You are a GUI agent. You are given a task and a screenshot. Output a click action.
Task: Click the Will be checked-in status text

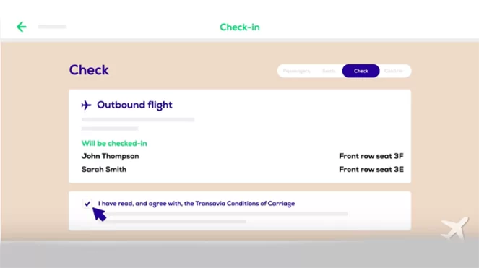coord(114,143)
